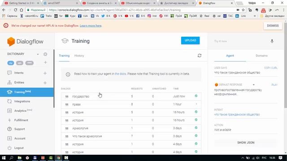Create new entity with plus icon
Image resolution: width=287 pixels, height=161 pixels.
point(45,83)
